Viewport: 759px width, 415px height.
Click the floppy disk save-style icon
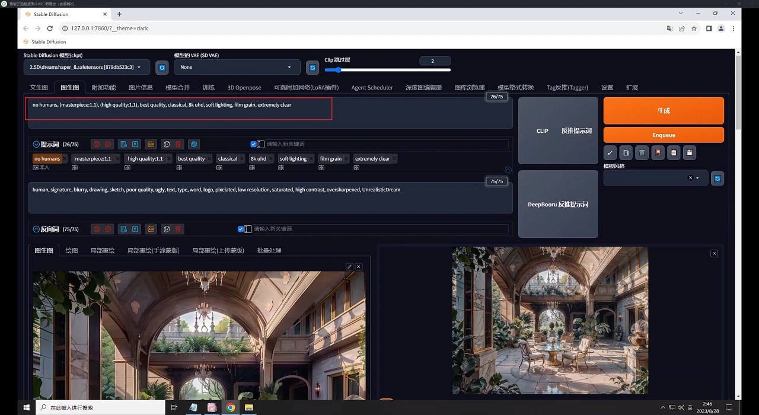pyautogui.click(x=689, y=153)
